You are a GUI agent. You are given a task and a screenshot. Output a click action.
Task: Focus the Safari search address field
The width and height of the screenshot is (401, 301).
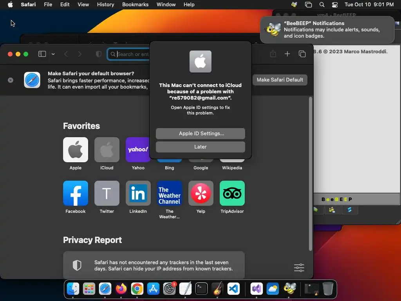pos(128,54)
